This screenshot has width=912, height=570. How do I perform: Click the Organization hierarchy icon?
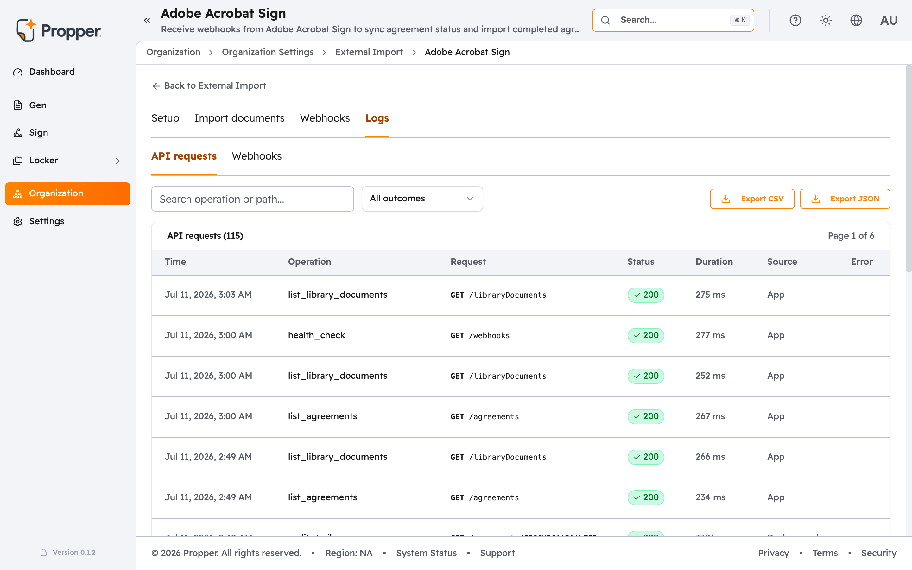(x=18, y=194)
